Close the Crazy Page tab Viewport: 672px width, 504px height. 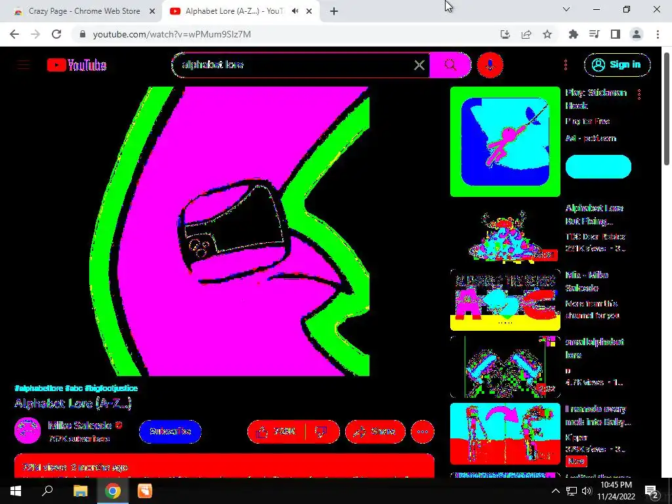pyautogui.click(x=152, y=12)
